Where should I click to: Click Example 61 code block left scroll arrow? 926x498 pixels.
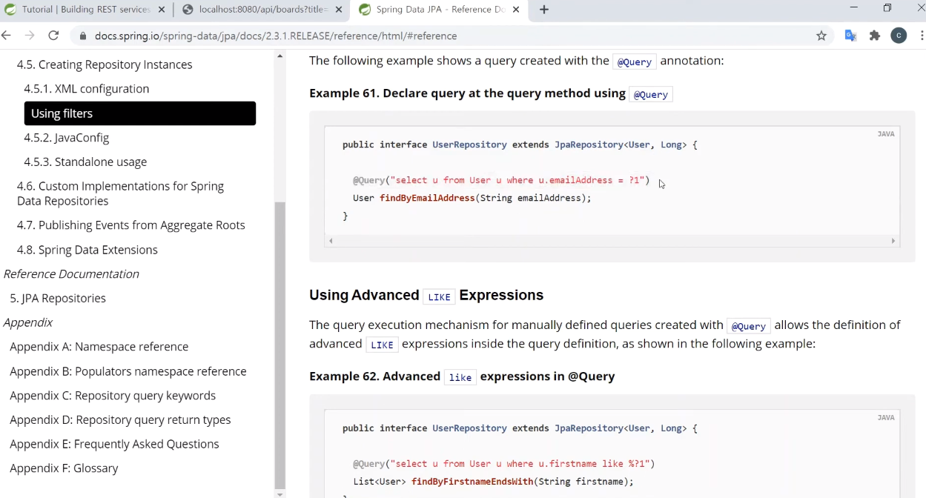coord(331,241)
